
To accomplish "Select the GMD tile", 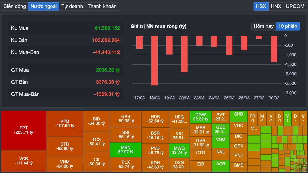I will tap(238, 167).
